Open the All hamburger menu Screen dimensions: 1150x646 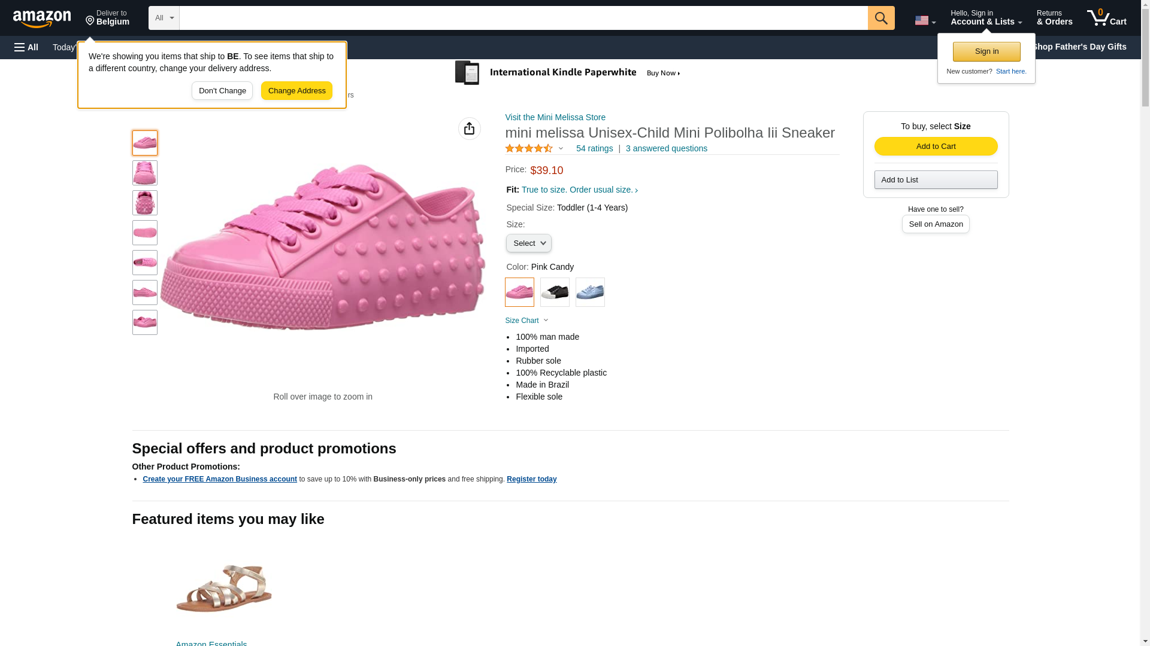pyautogui.click(x=26, y=47)
